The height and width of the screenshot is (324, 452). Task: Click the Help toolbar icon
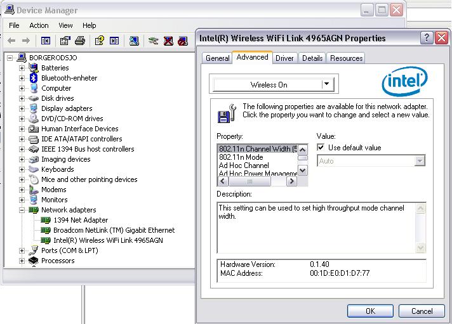tap(100, 41)
